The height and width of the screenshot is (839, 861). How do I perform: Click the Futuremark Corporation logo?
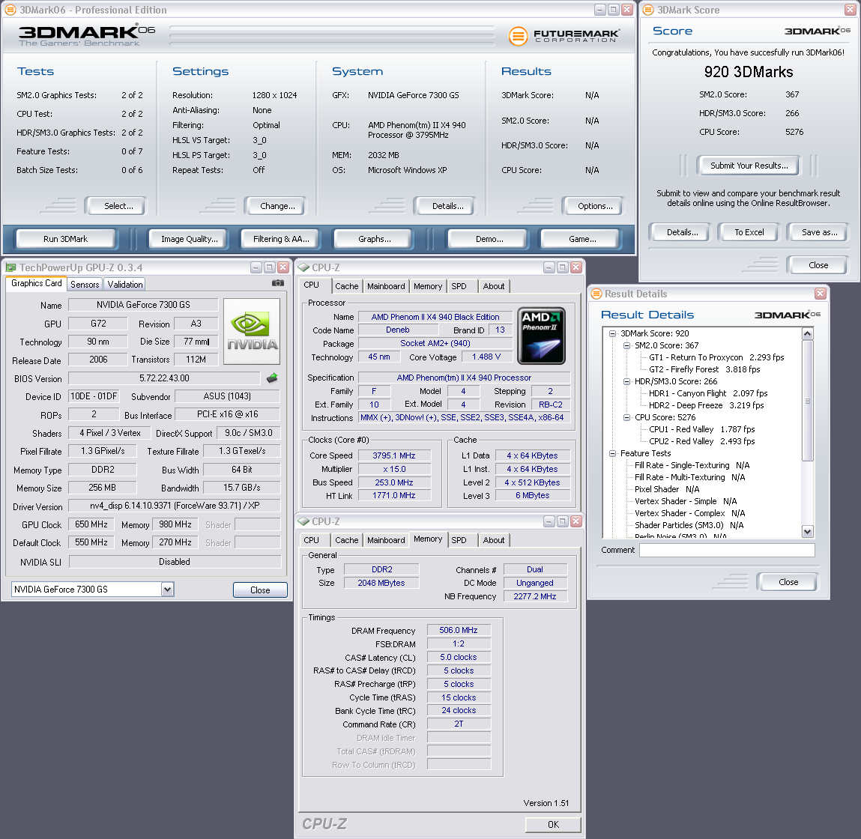click(564, 36)
